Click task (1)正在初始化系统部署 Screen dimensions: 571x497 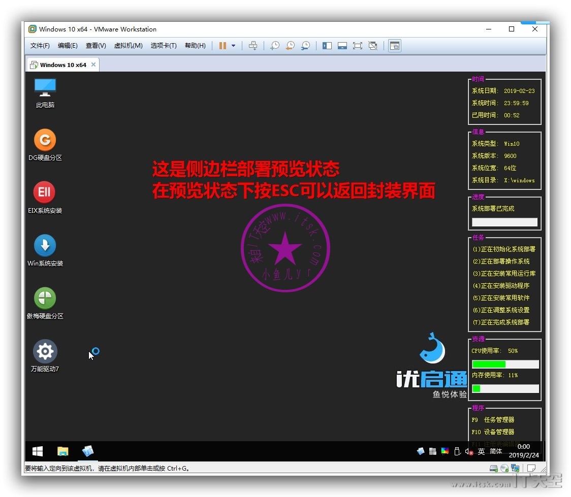504,249
